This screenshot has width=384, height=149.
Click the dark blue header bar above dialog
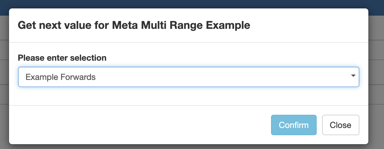coord(192,4)
